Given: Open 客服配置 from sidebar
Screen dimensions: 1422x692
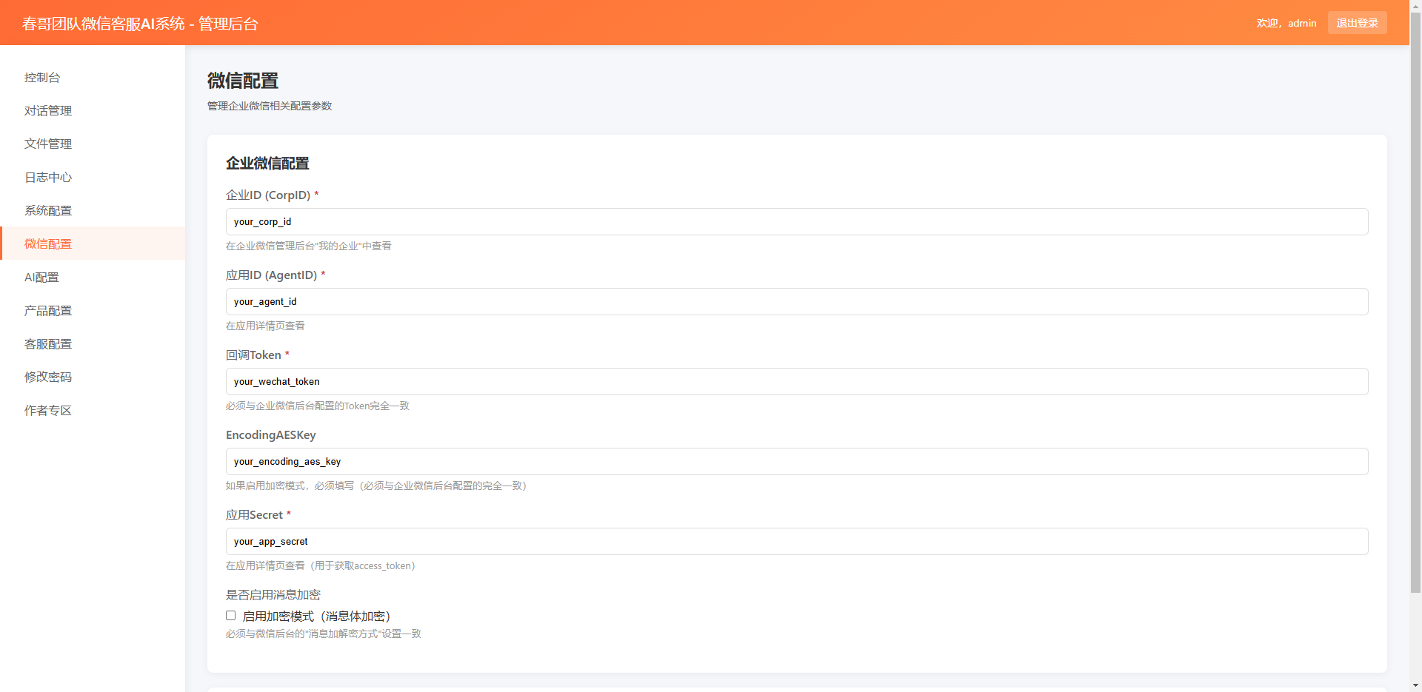Looking at the screenshot, I should (48, 344).
